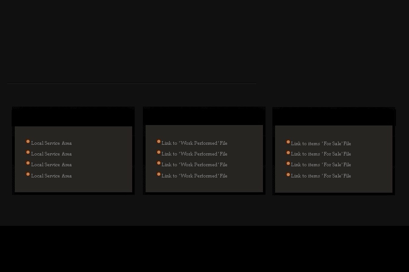This screenshot has height=272, width=409.
Task: Select bullet icon beside third 'For Sale' link
Action: click(x=288, y=164)
